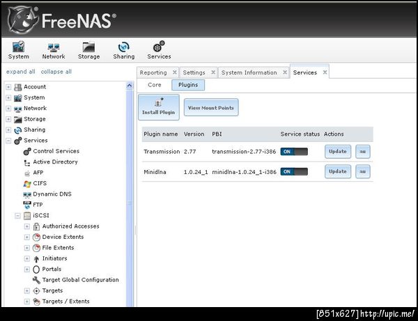Viewport: 418px width, 321px height.
Task: Open Initiators arrow icon
Action: 36,258
